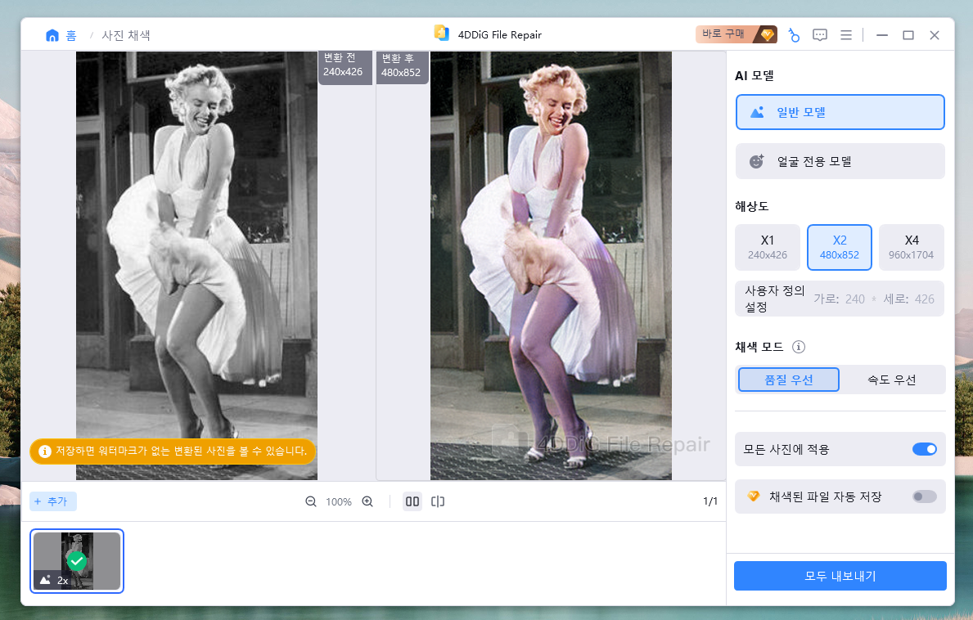973x620 pixels.
Task: Open the hamburger menu
Action: click(x=846, y=35)
